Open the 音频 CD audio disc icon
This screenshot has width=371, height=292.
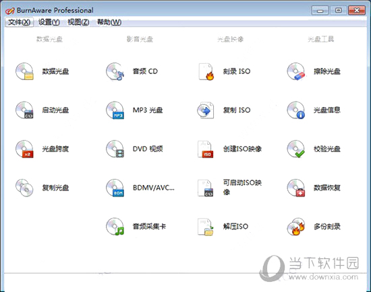115,71
